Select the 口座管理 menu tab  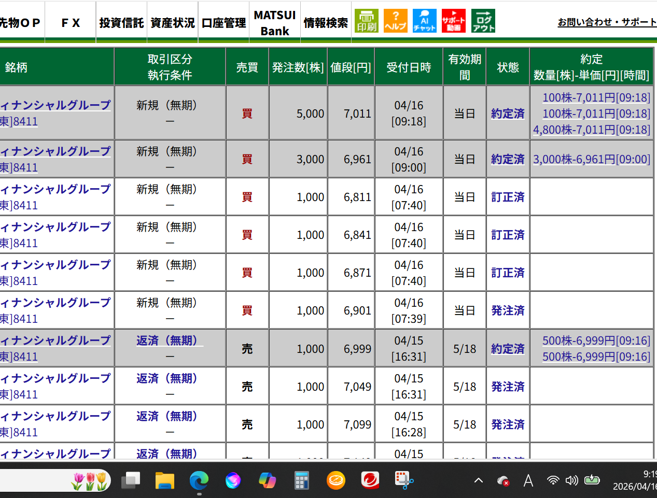pyautogui.click(x=223, y=23)
